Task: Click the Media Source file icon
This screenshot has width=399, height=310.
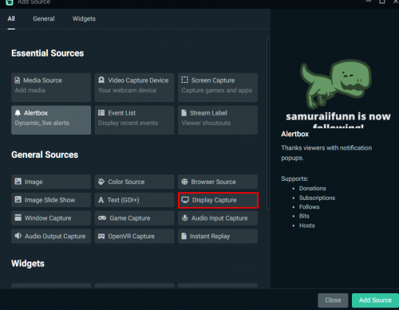Action: coord(18,80)
